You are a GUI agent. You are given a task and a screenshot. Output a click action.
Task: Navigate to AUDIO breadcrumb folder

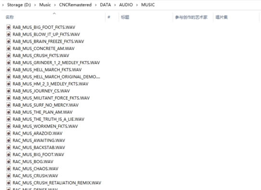point(126,5)
